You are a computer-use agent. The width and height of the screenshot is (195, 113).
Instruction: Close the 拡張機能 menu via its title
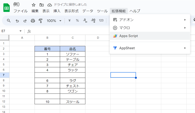(119, 11)
